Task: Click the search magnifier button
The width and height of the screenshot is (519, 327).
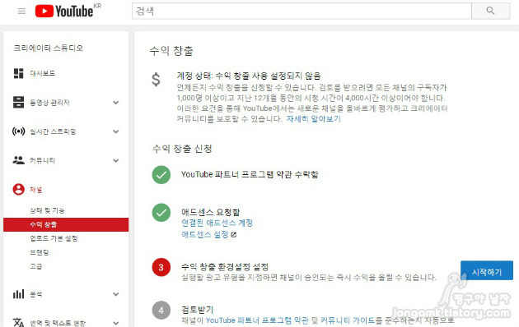Action: coord(490,11)
